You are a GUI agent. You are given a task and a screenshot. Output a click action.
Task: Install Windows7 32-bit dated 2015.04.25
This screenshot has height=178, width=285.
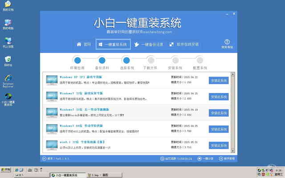point(219,97)
